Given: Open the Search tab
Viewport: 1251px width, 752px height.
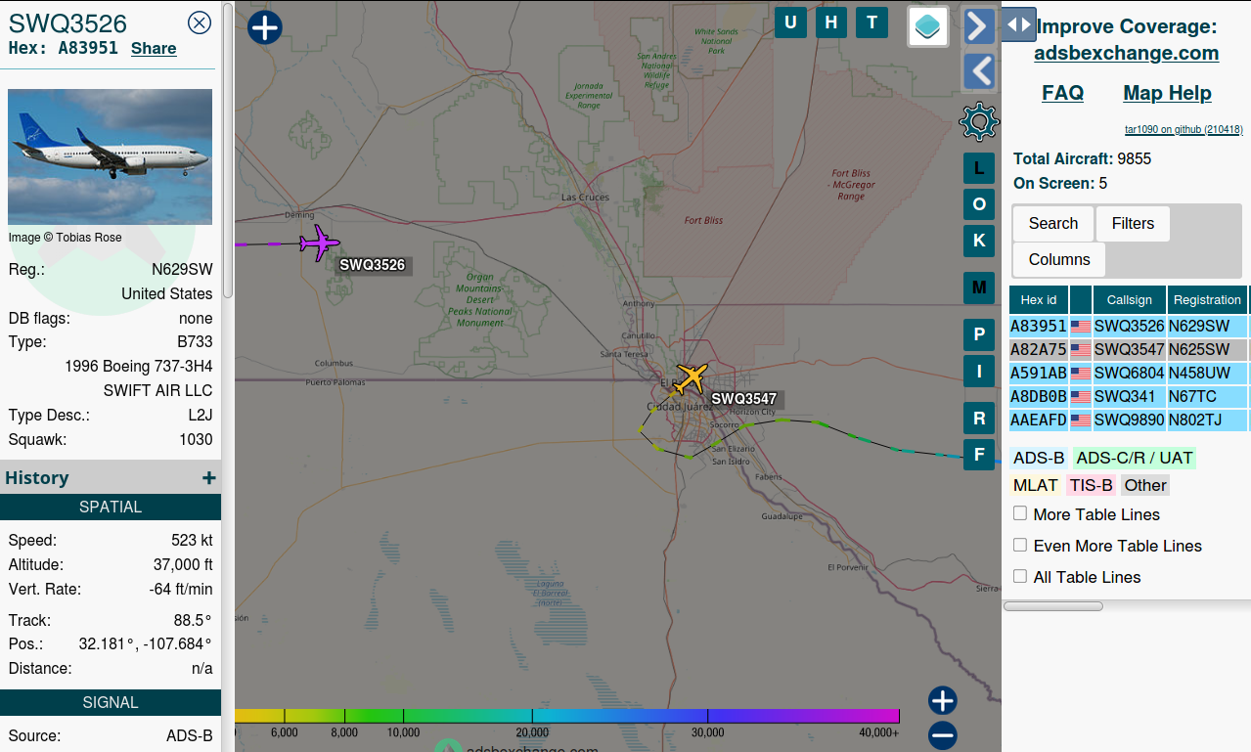Looking at the screenshot, I should click(x=1052, y=224).
